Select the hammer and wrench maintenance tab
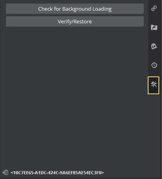 click(153, 85)
